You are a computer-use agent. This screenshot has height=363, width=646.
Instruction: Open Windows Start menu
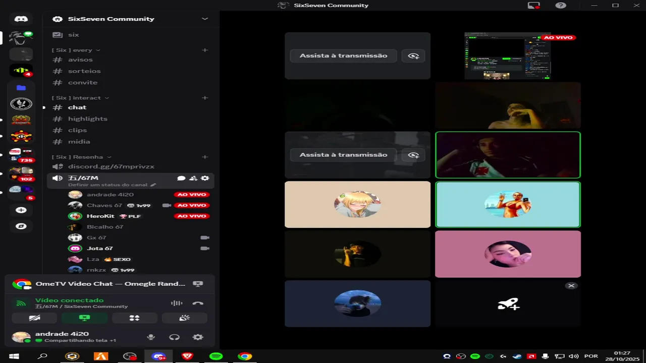(x=14, y=356)
